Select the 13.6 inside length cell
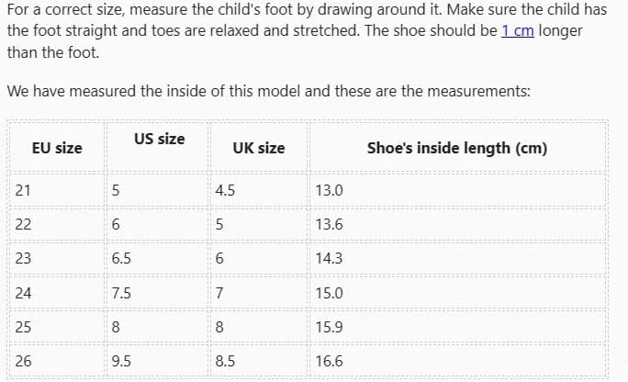Viewport: 628px width, 382px height. click(x=329, y=225)
